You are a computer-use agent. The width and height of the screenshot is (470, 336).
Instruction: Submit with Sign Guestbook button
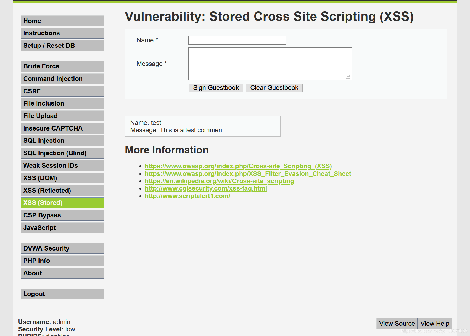(216, 88)
